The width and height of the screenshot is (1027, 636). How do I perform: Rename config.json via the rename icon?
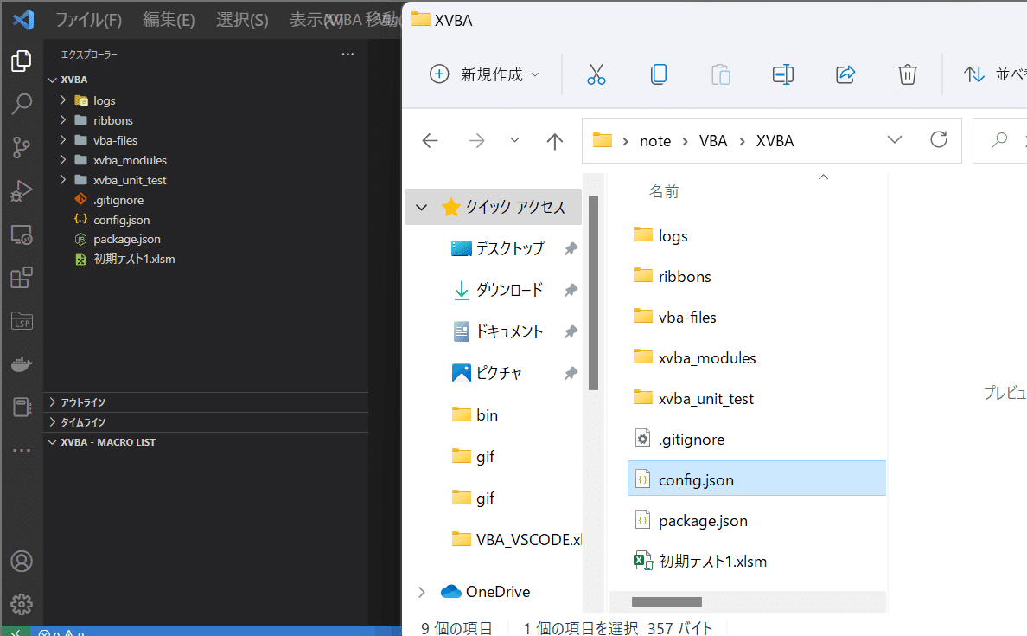783,74
